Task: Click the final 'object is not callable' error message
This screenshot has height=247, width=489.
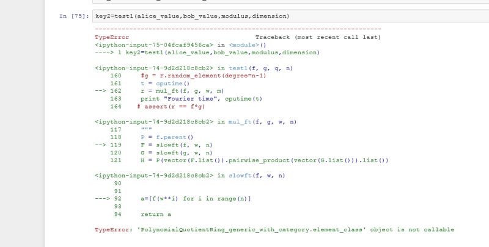Action: (274, 230)
